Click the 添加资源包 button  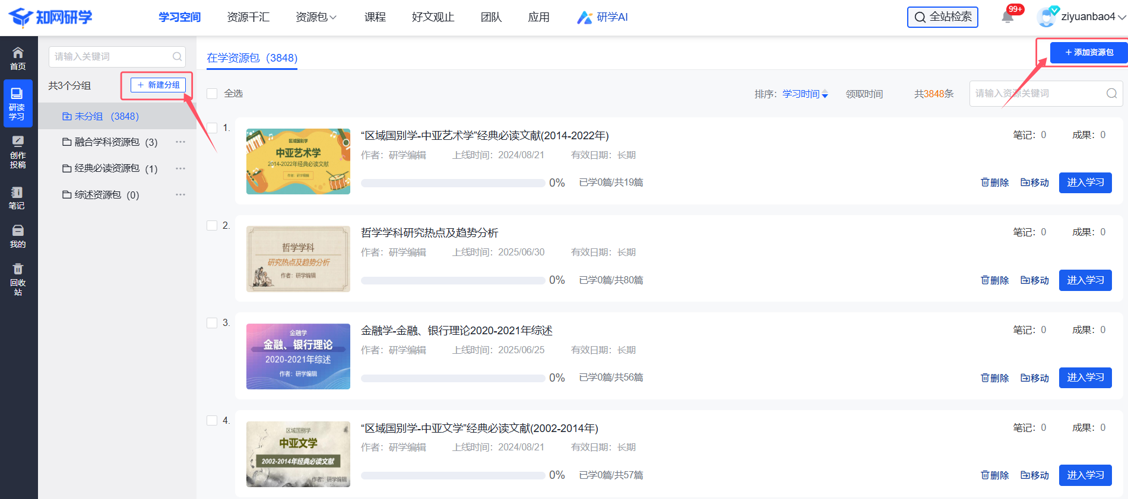pyautogui.click(x=1088, y=53)
